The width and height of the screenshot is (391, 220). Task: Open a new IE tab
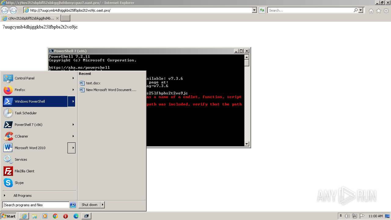[x=66, y=18]
